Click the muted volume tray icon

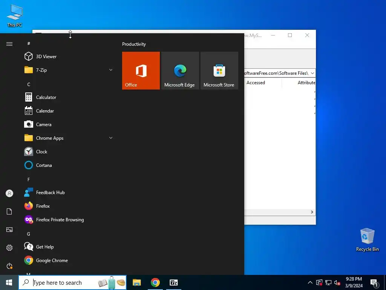coord(337,282)
